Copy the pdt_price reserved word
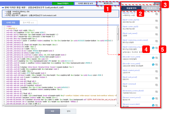Viewport: 170px width, 114px height. pos(157,78)
